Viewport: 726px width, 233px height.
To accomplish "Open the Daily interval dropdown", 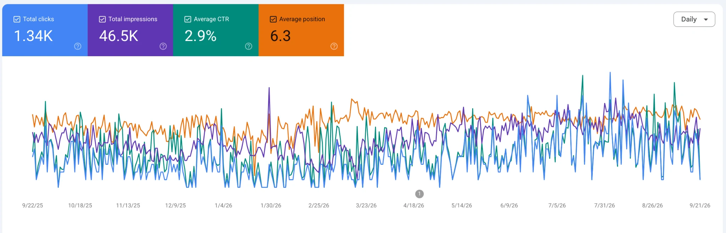I will coord(694,19).
